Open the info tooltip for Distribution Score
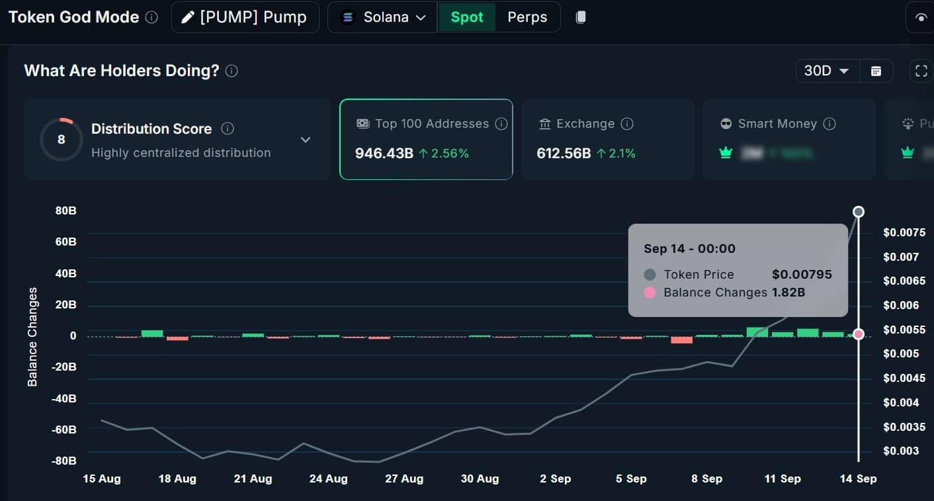Image resolution: width=934 pixels, height=501 pixels. point(228,128)
